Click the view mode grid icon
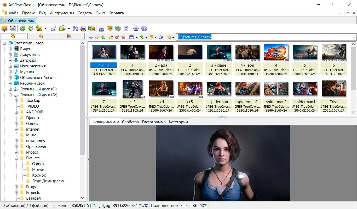Viewport: 357px width, 209px height. tap(131, 37)
